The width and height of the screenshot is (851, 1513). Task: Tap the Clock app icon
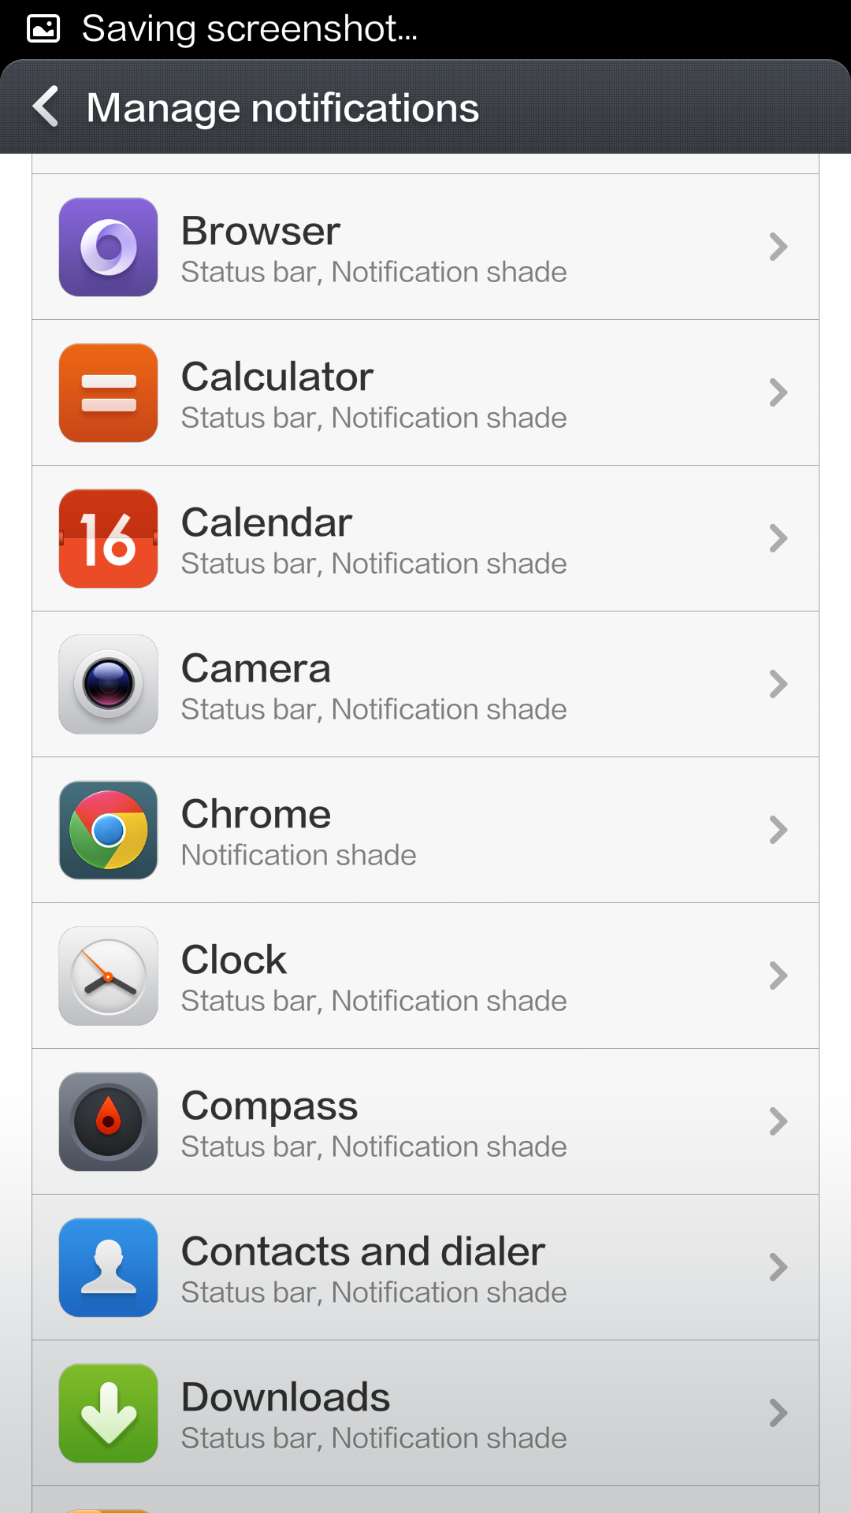[109, 976]
